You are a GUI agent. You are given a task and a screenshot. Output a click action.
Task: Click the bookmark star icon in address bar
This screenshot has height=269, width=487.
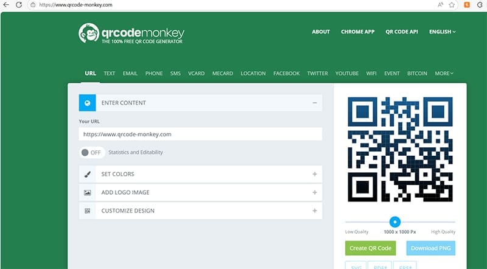pos(452,5)
